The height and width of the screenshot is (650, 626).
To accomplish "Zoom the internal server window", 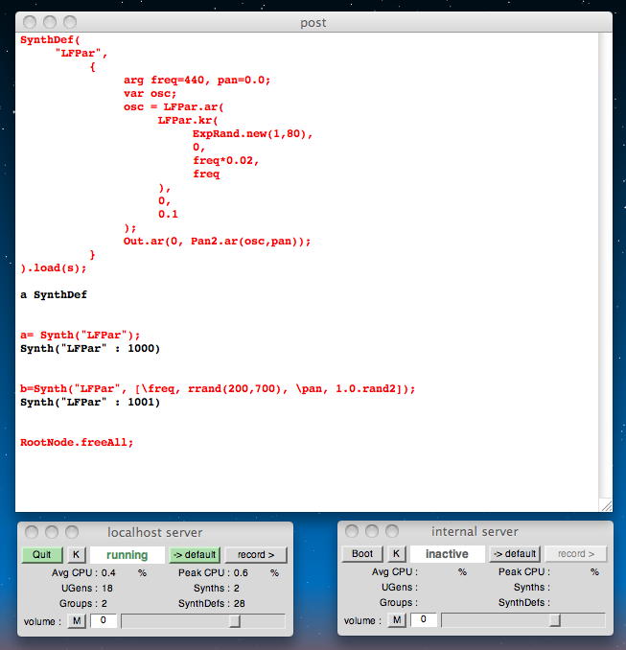I will tap(392, 531).
